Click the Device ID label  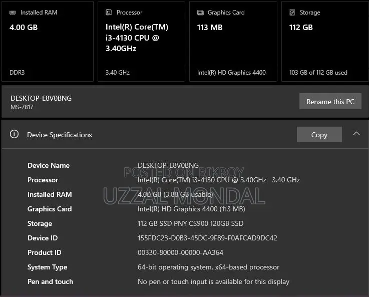(x=43, y=238)
